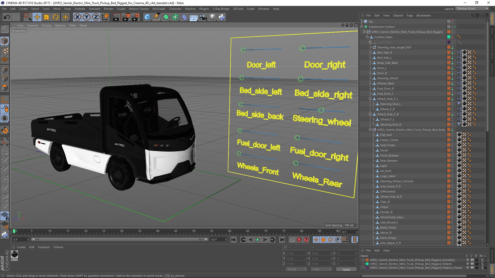The width and height of the screenshot is (495, 278).
Task: Open the Simulate menu
Action: (95, 9)
